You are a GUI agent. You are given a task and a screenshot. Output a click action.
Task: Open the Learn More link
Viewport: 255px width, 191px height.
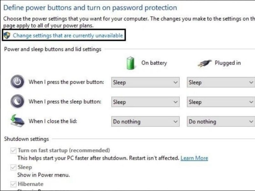click(x=195, y=158)
